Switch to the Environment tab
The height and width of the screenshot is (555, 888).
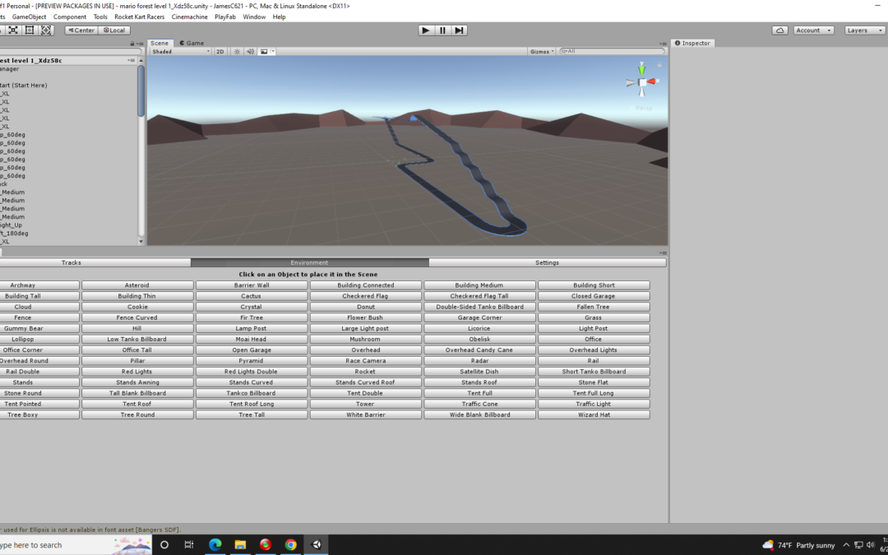(x=309, y=263)
